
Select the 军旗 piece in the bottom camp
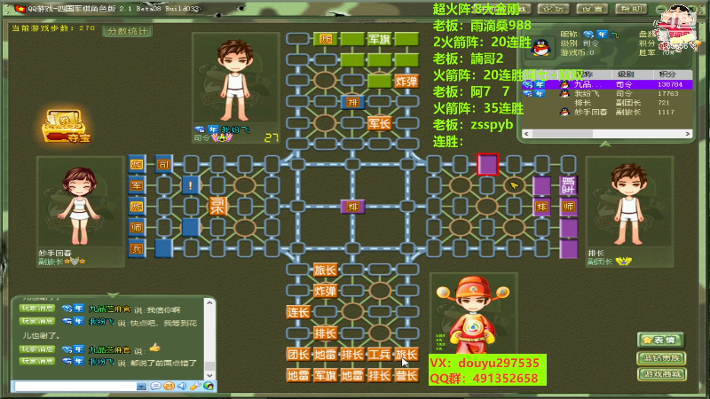pyautogui.click(x=325, y=375)
